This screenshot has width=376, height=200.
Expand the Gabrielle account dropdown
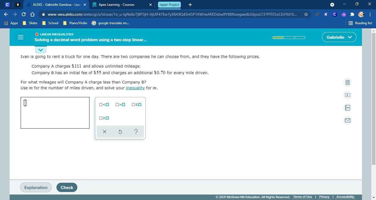click(x=339, y=37)
